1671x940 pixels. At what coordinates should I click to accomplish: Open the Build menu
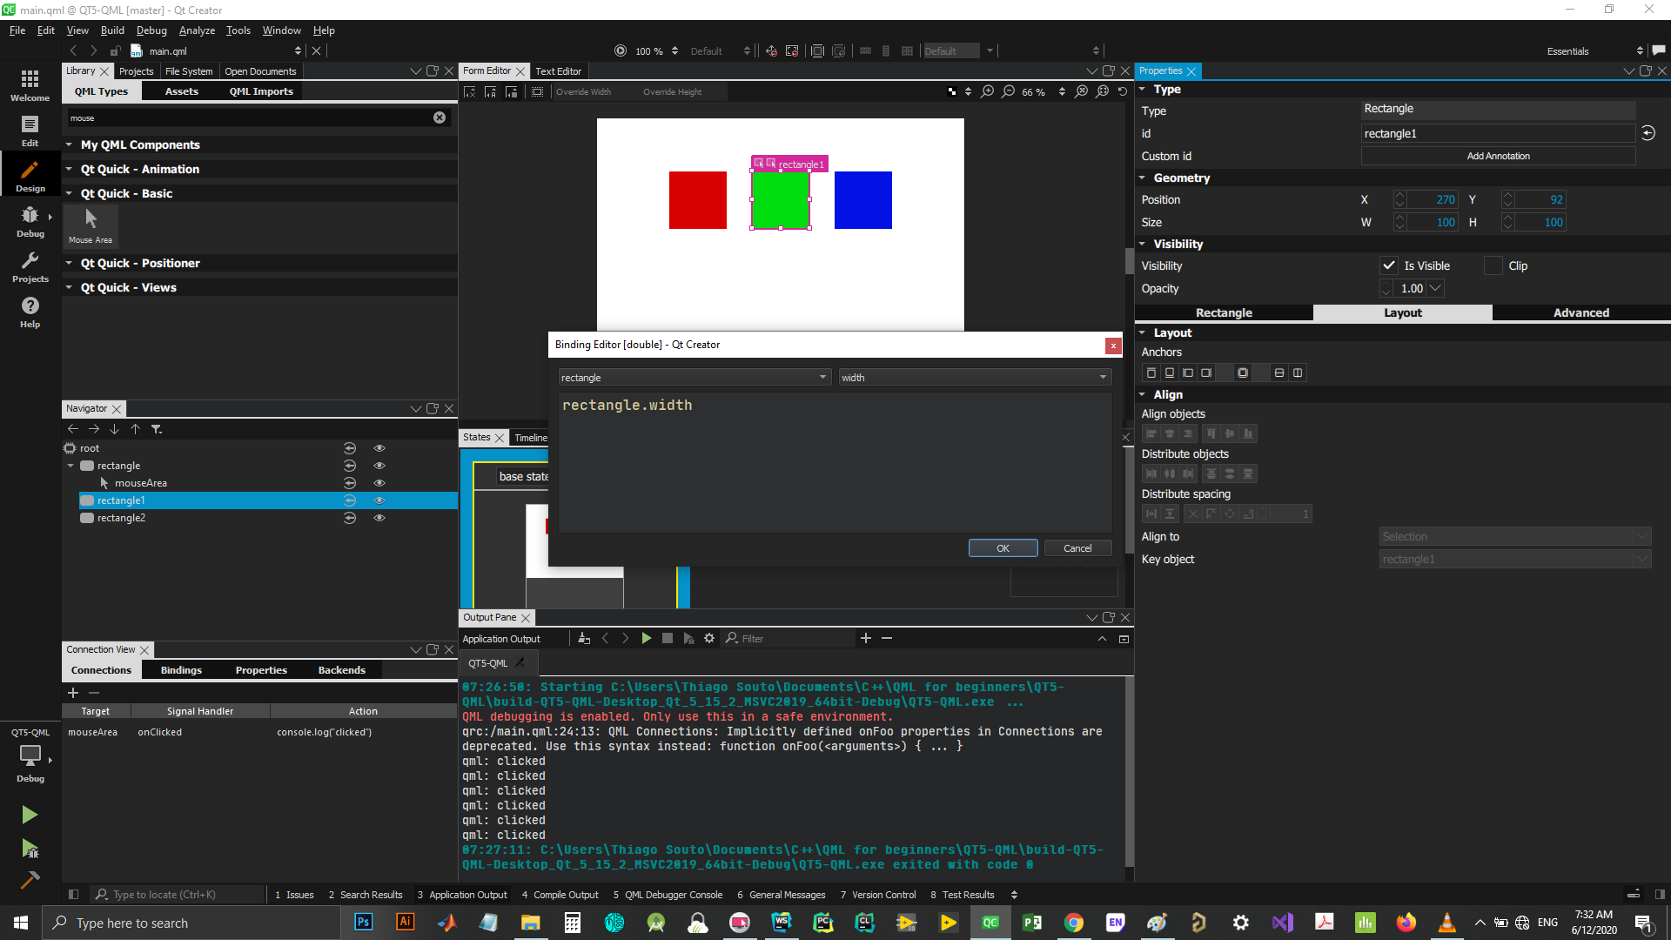click(112, 30)
